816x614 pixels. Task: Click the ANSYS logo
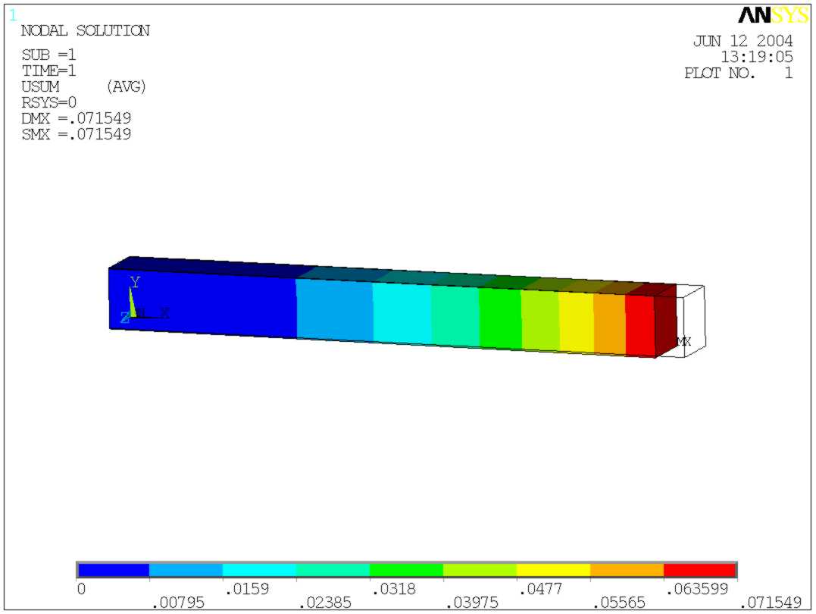tap(774, 16)
